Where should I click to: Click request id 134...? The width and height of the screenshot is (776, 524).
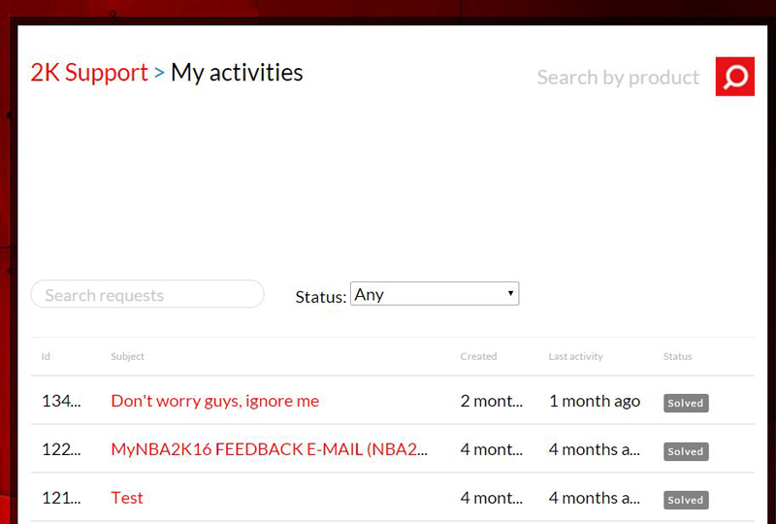click(61, 401)
